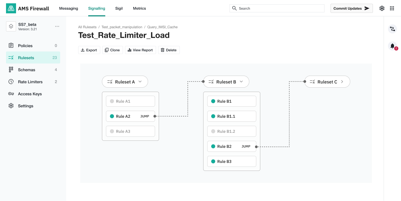Click the Rule B2 jump connector dot
401x201 pixels.
256,146
